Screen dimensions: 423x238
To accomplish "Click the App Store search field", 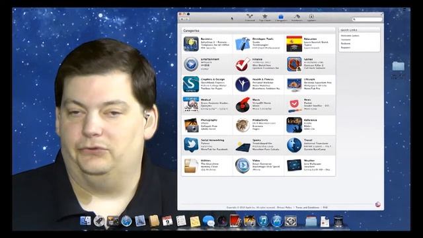I will [367, 19].
